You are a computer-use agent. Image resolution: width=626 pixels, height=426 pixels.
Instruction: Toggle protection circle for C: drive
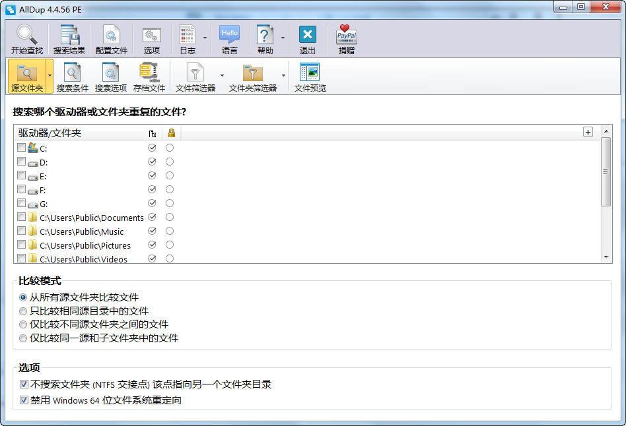coord(170,148)
